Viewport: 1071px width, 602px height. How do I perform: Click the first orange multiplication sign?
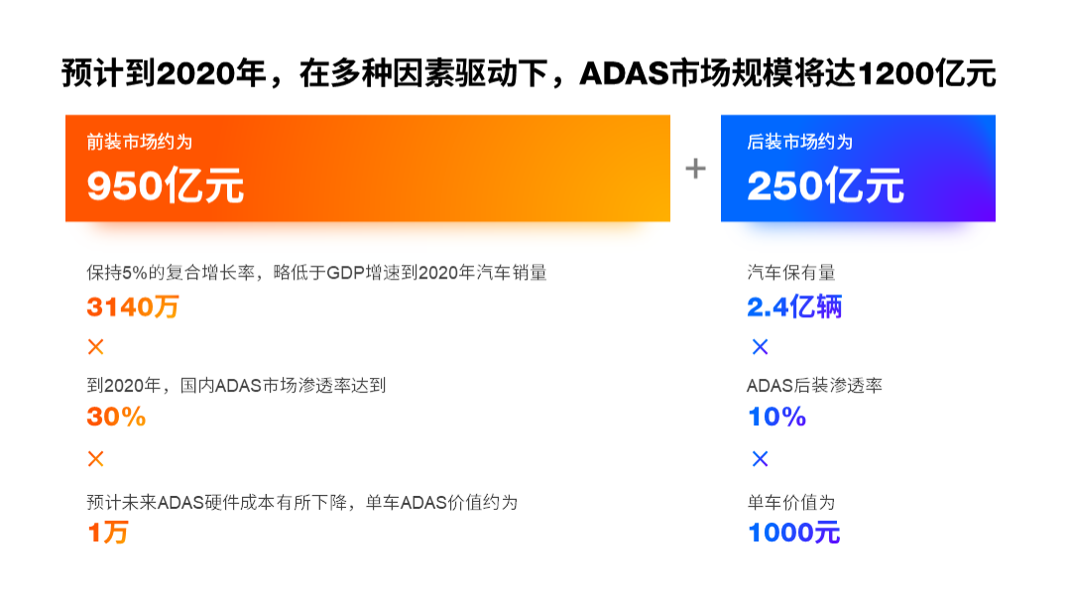pyautogui.click(x=95, y=347)
